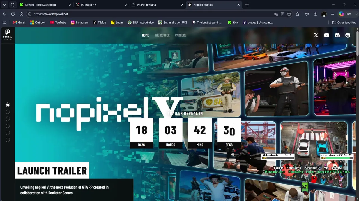Screen dimensions: 359x201
Task: Open the Gmail bookmark
Action: point(19,23)
